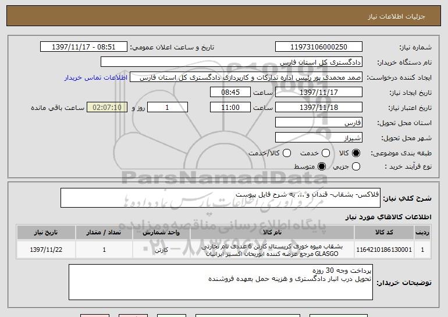Click the text ساعت باقی مانده
Image resolution: width=448 pixels, height=317 pixels.
[x=58, y=108]
